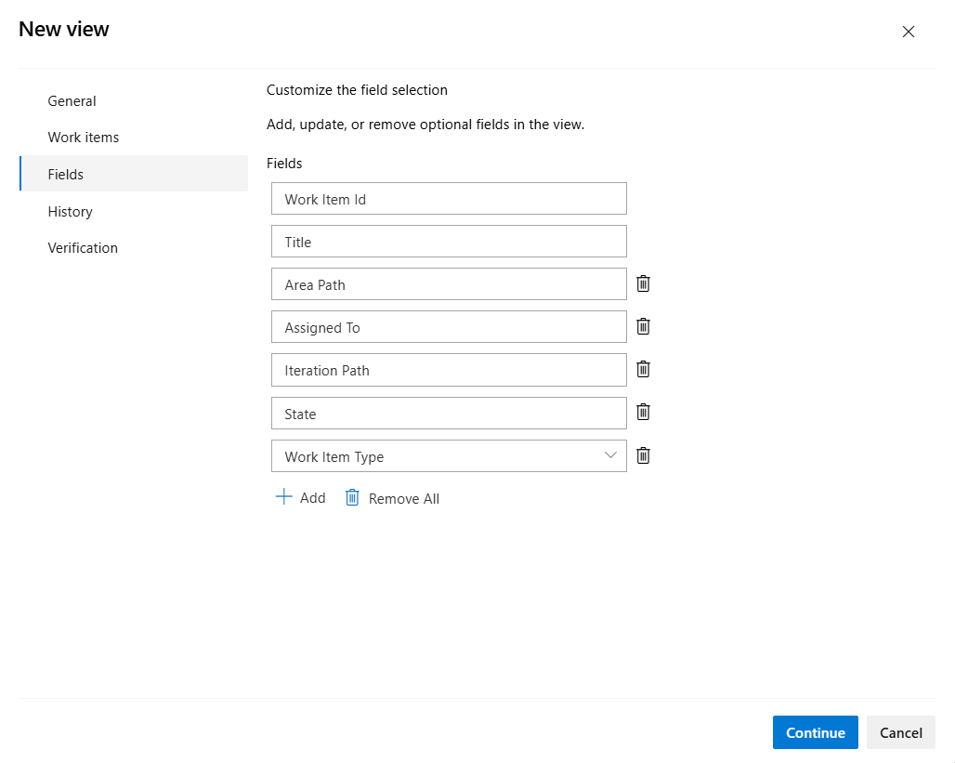Open the Verification section

pos(83,247)
